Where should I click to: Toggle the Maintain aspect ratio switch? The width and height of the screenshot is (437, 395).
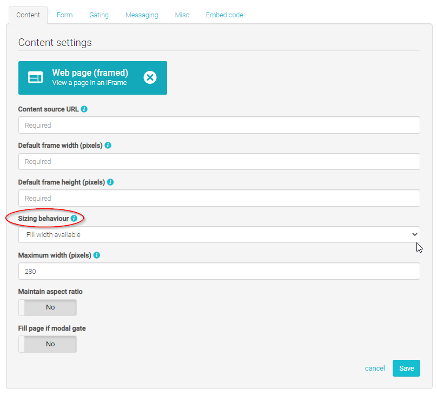pyautogui.click(x=48, y=307)
